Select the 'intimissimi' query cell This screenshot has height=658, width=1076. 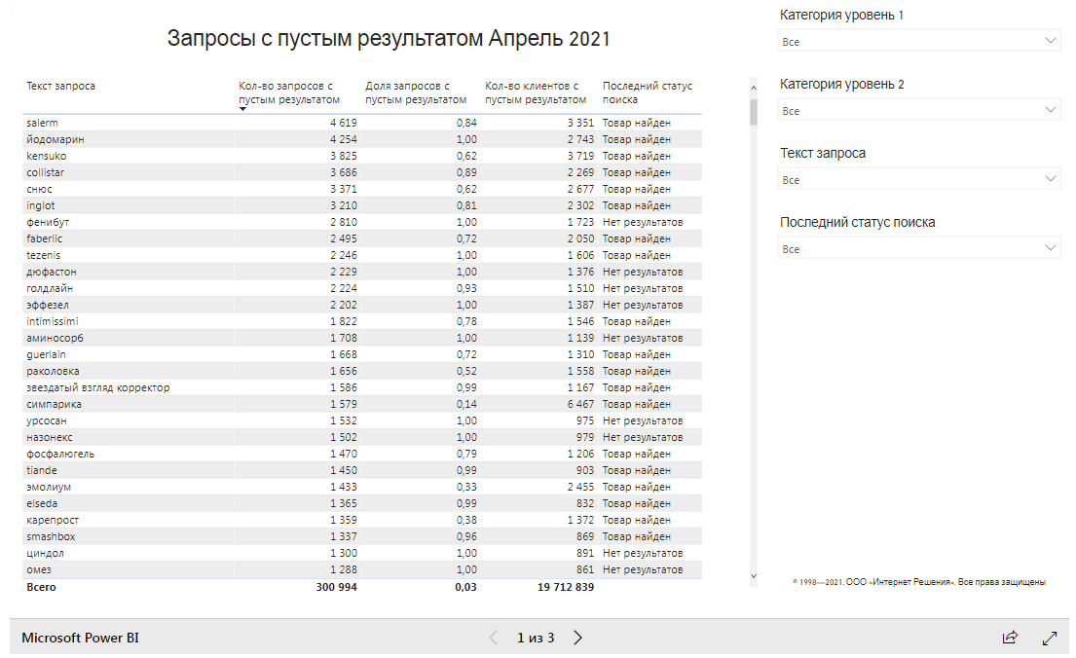[x=53, y=321]
